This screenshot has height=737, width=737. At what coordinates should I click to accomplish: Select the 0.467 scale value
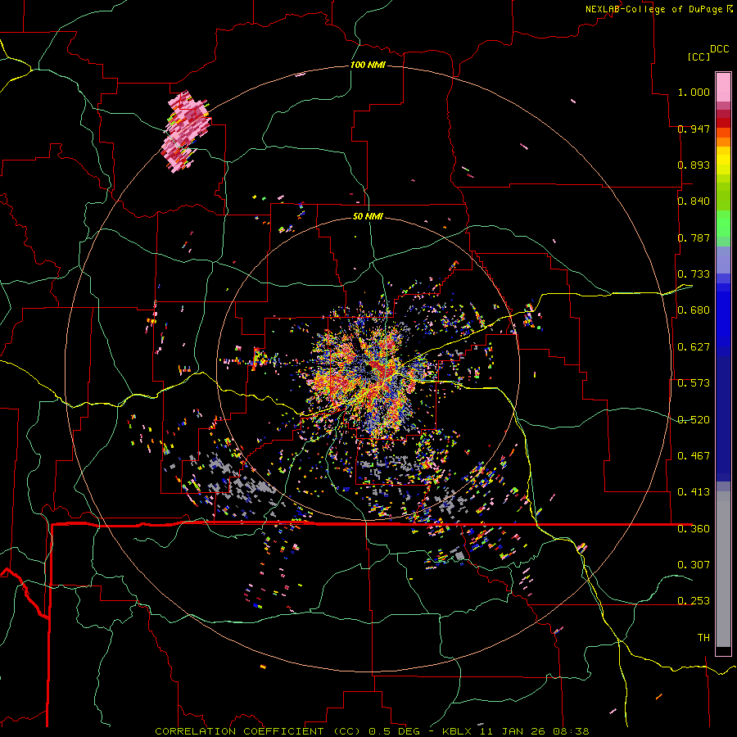coord(694,456)
